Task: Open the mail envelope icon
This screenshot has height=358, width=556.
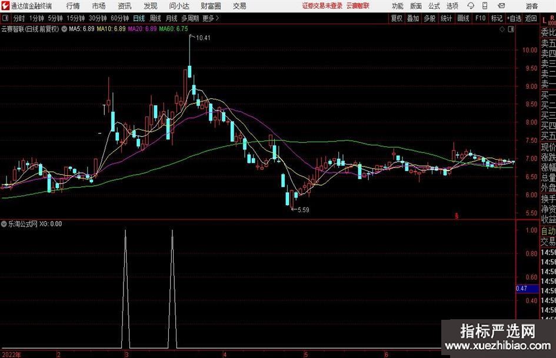Action: (x=501, y=6)
